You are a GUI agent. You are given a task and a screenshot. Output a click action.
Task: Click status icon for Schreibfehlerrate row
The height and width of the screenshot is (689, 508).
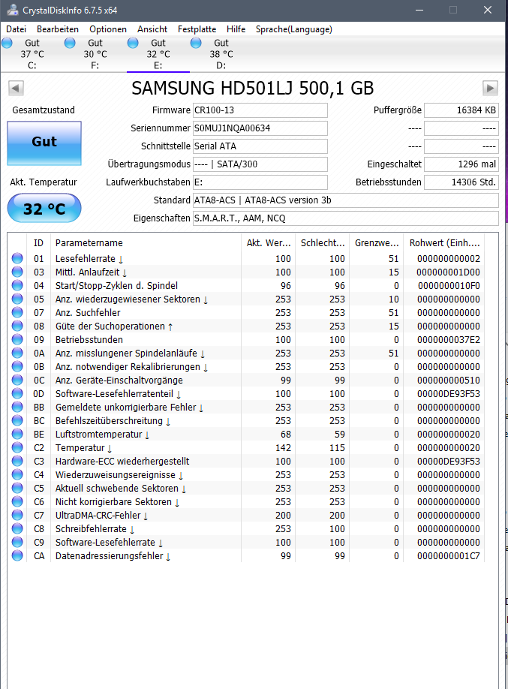pos(17,528)
